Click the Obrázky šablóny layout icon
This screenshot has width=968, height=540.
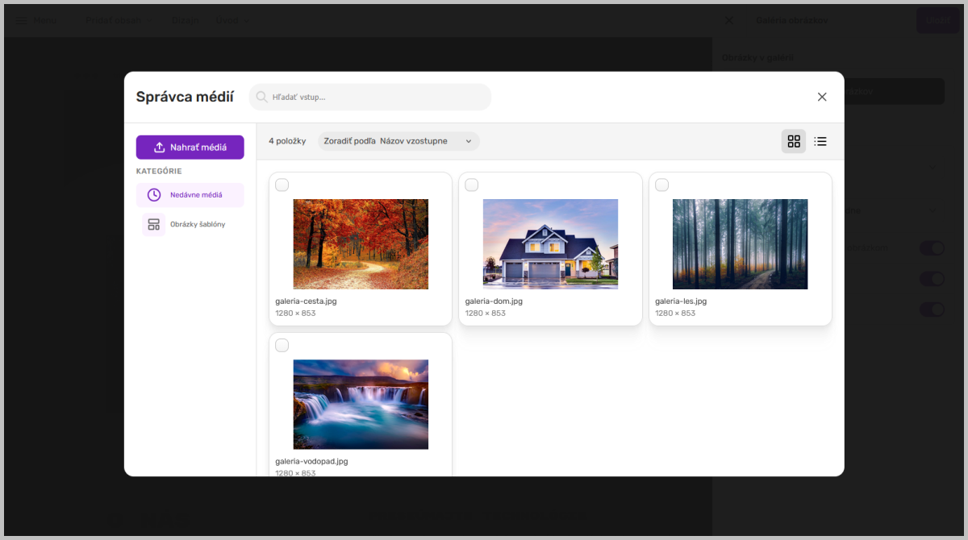(154, 224)
